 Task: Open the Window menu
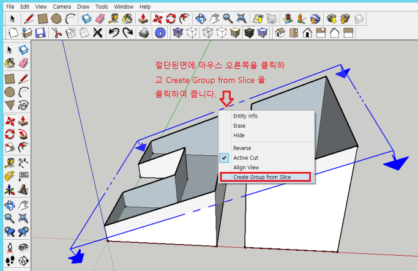[124, 7]
